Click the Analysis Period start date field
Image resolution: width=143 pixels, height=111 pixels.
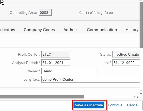(56, 62)
